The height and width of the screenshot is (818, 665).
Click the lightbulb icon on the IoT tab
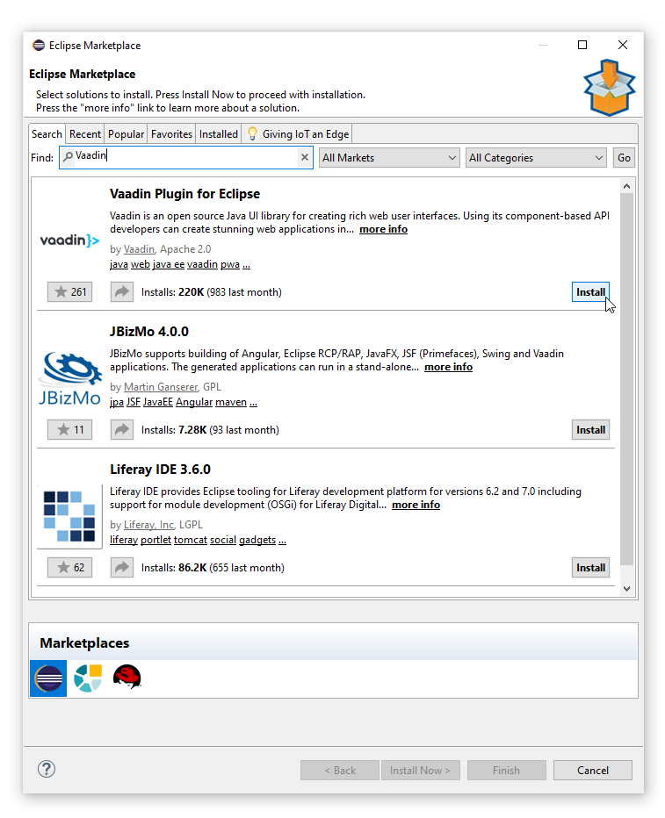(252, 134)
